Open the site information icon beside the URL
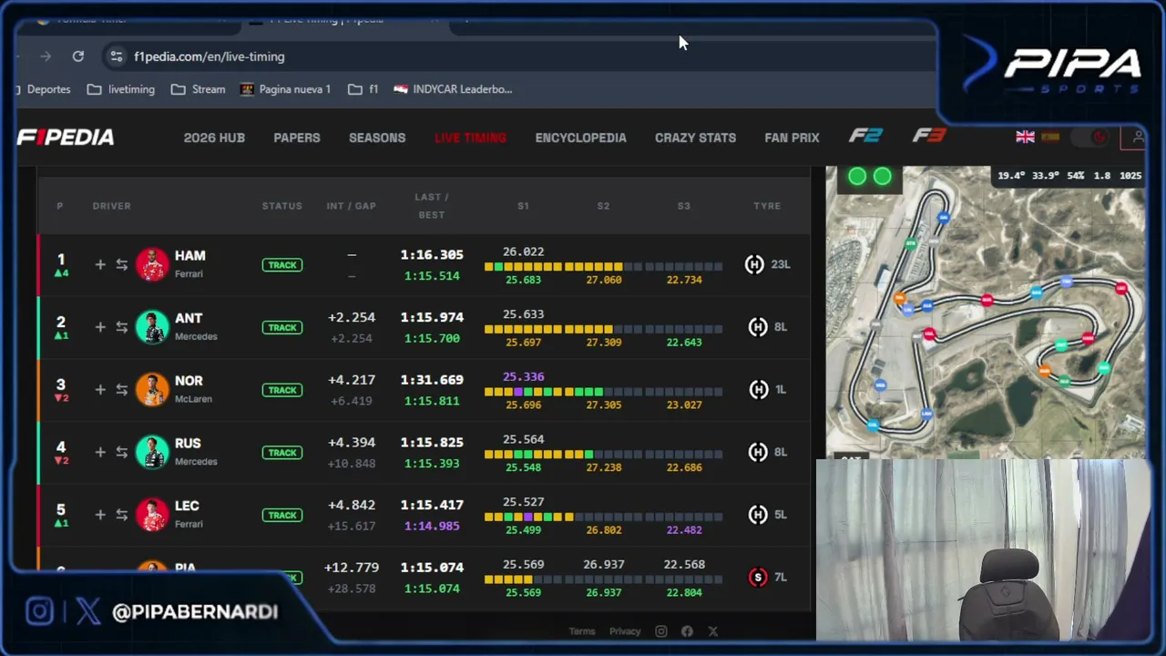Image resolution: width=1166 pixels, height=656 pixels. click(116, 56)
